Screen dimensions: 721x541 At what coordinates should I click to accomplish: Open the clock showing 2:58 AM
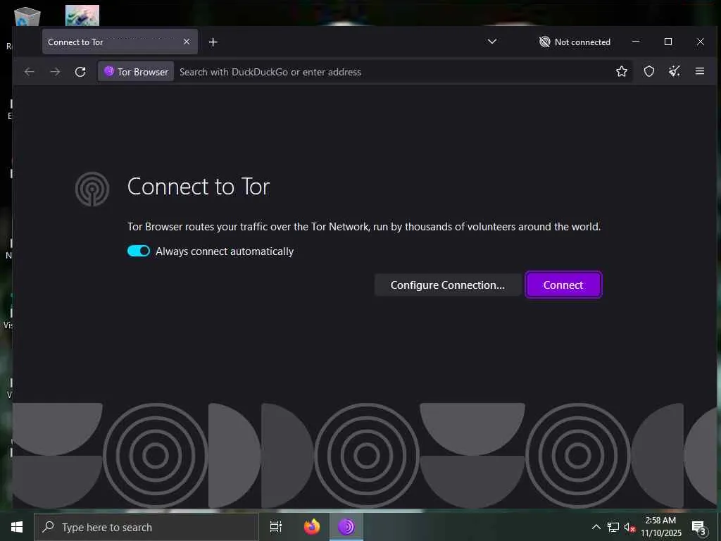[660, 527]
